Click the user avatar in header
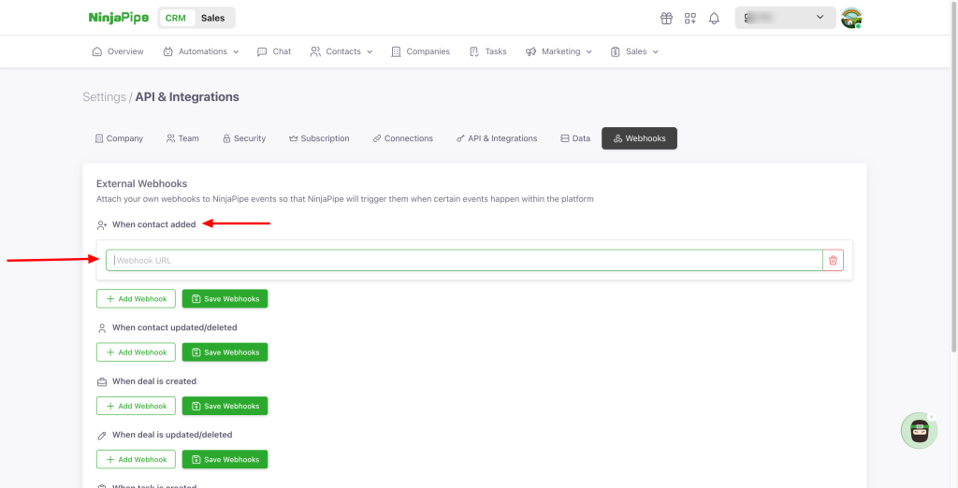The image size is (958, 488). (850, 18)
